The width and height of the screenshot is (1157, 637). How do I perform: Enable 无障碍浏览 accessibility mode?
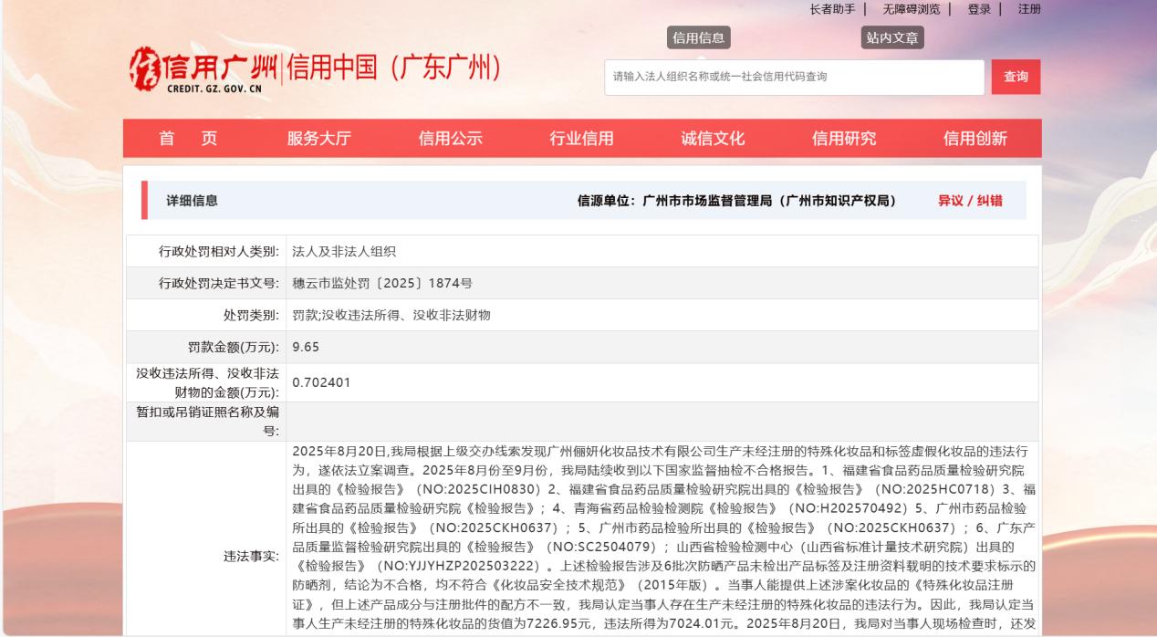click(x=911, y=9)
